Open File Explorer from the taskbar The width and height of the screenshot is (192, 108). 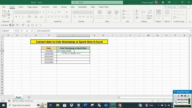58,105
